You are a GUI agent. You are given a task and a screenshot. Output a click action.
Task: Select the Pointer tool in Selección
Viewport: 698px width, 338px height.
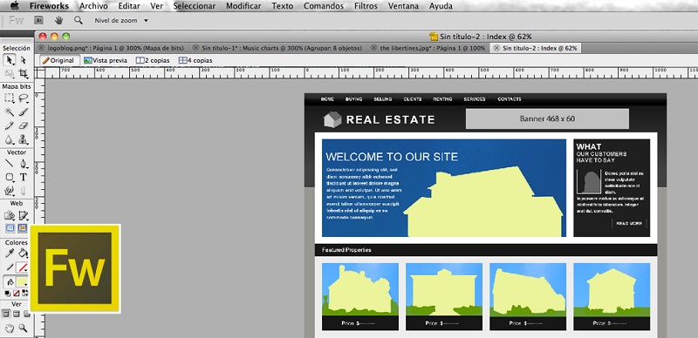click(10, 60)
